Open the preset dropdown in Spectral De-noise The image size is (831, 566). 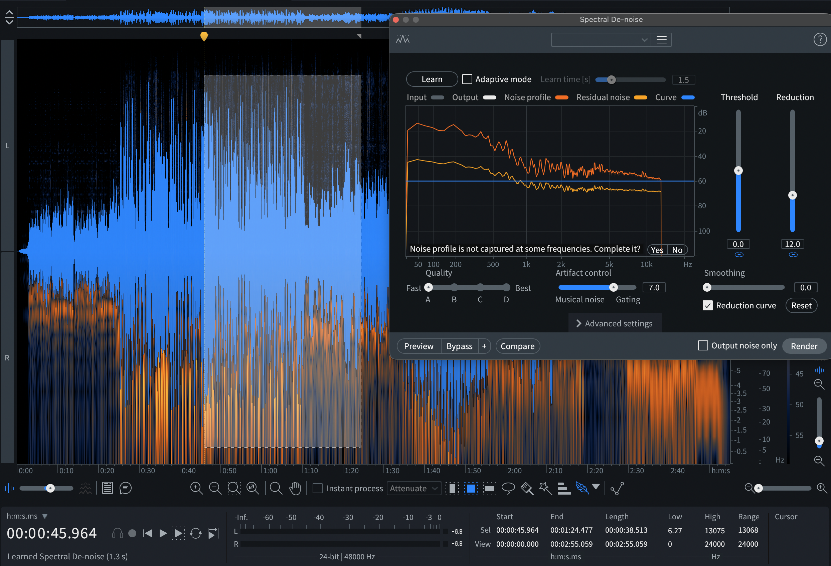(600, 40)
